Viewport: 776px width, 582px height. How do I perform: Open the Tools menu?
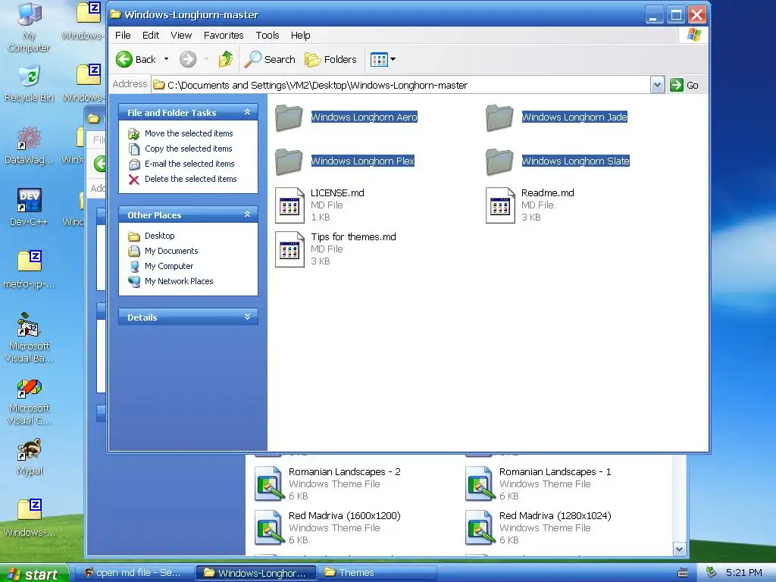coord(268,35)
